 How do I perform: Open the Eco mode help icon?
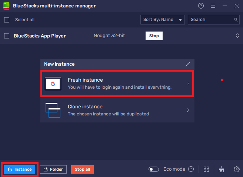pyautogui.click(x=191, y=169)
